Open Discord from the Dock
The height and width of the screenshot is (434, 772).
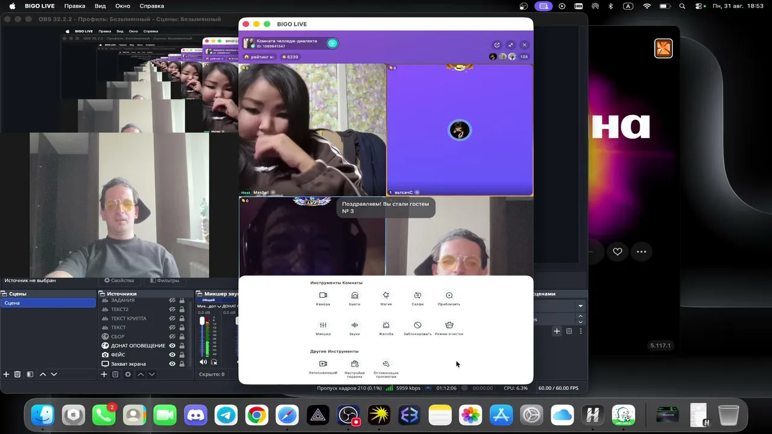pos(195,415)
